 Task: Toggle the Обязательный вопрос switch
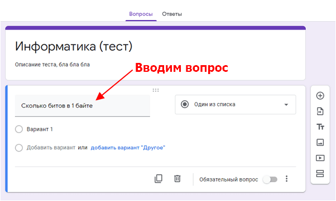(270, 179)
